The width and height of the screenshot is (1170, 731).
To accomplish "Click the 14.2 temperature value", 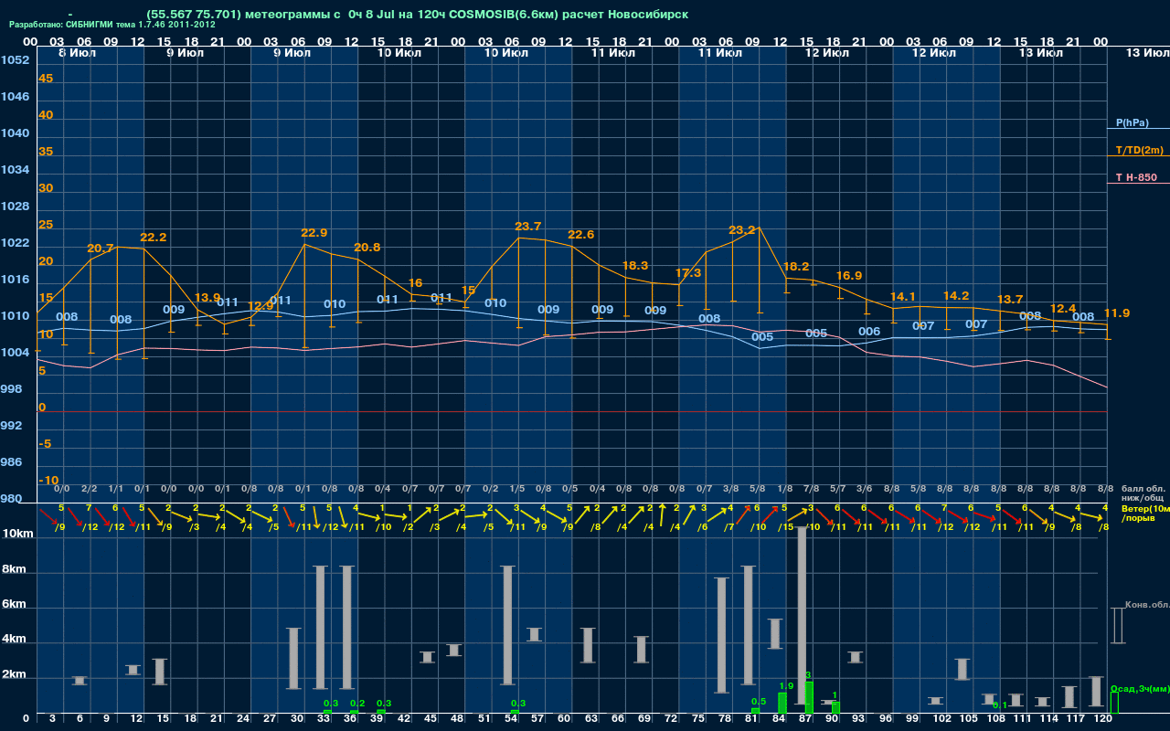I will 956,296.
